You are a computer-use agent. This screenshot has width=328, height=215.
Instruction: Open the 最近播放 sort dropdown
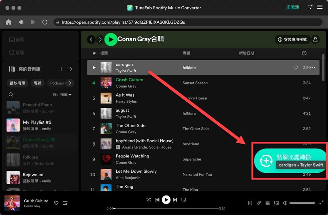pos(62,95)
